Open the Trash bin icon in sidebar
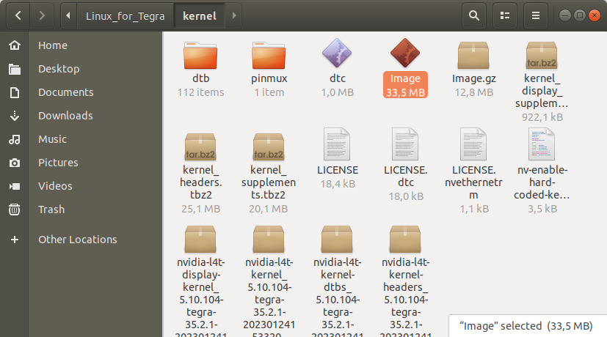 [x=15, y=210]
